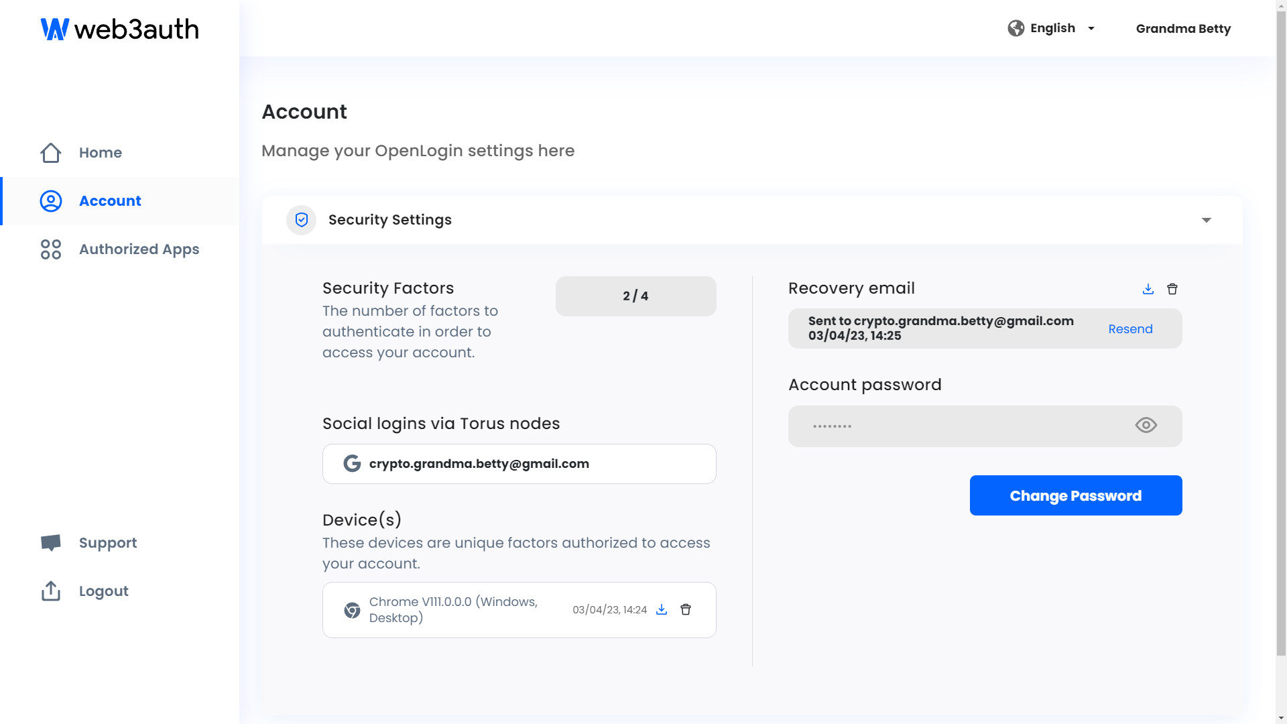Select the Account sidebar item
Screen dimensions: 1287x724
pos(119,201)
